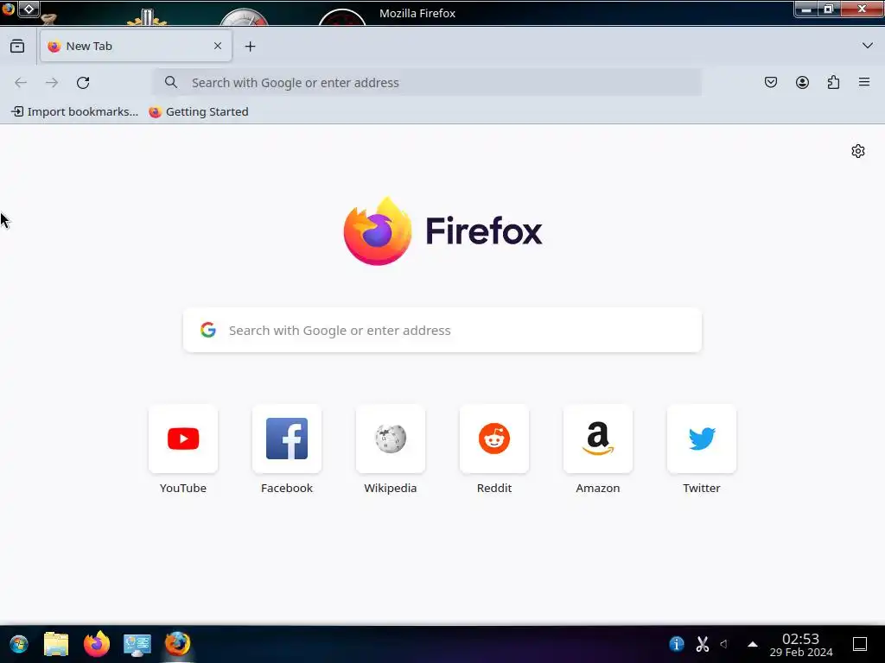This screenshot has width=885, height=663.
Task: Open the Firefox View tab list icon
Action: 17,47
